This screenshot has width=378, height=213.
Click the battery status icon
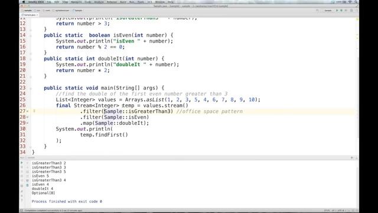(344, 2)
